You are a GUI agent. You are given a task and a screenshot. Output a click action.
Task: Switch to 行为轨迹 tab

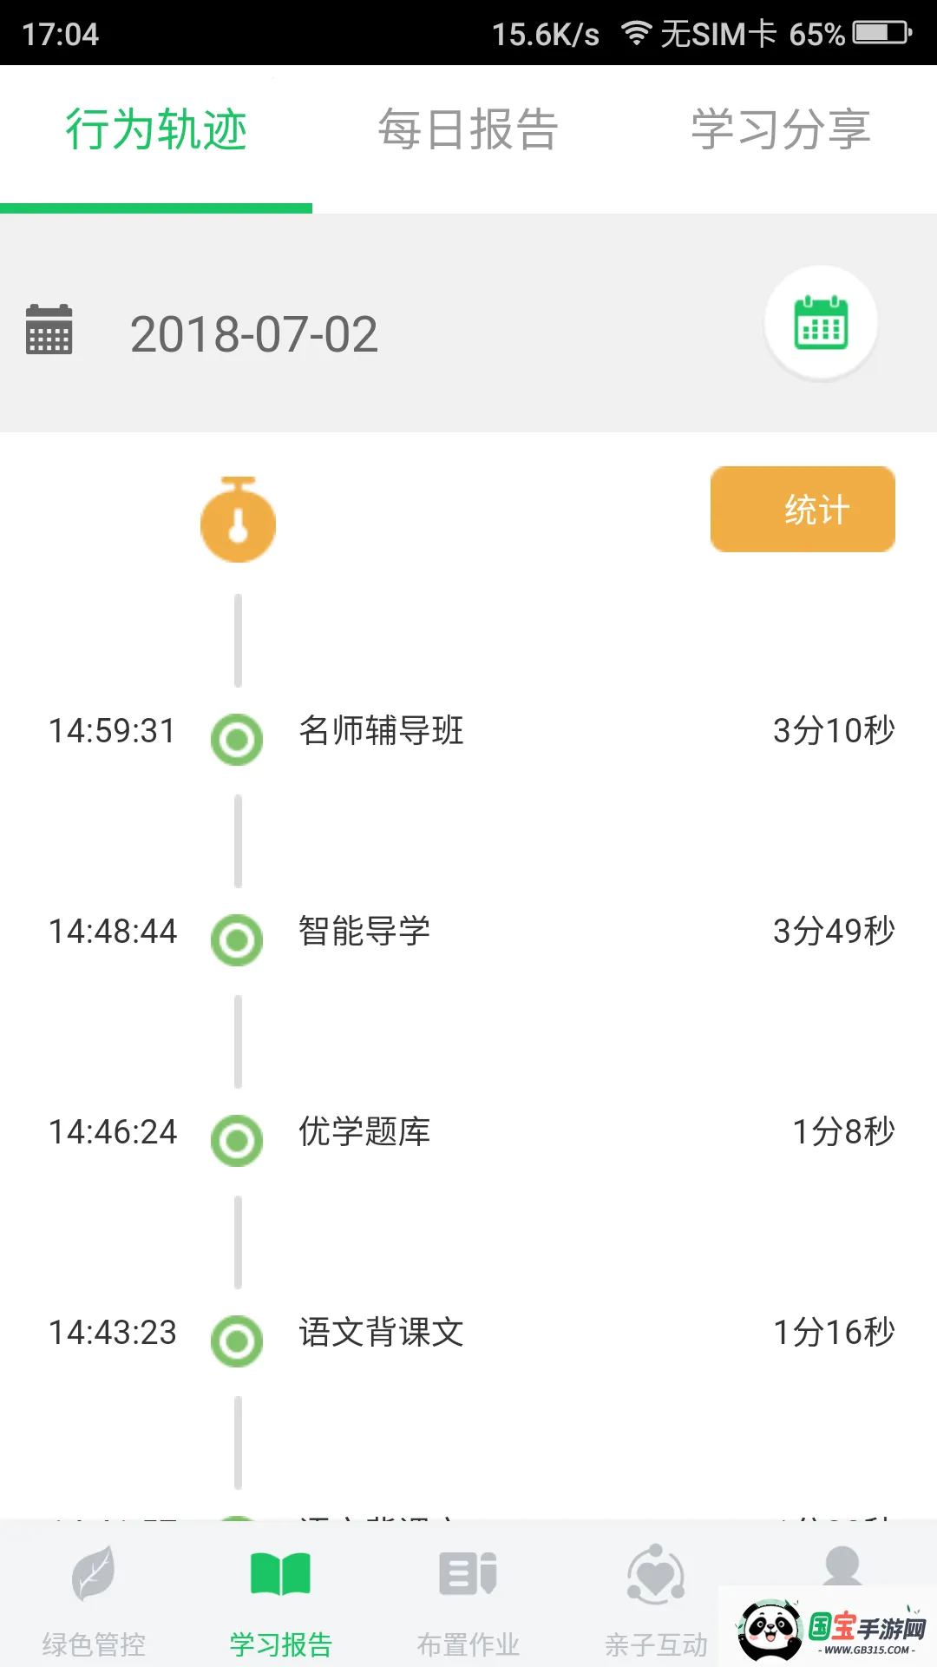156,130
